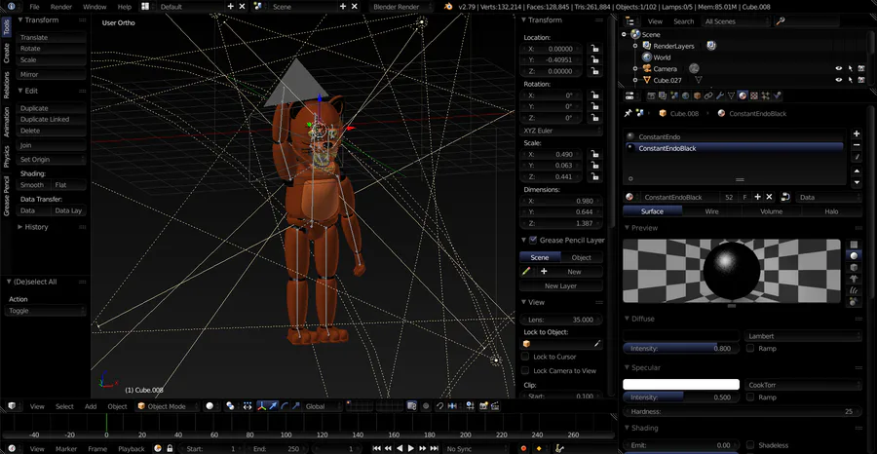Move material slot down with arrow

[856, 183]
